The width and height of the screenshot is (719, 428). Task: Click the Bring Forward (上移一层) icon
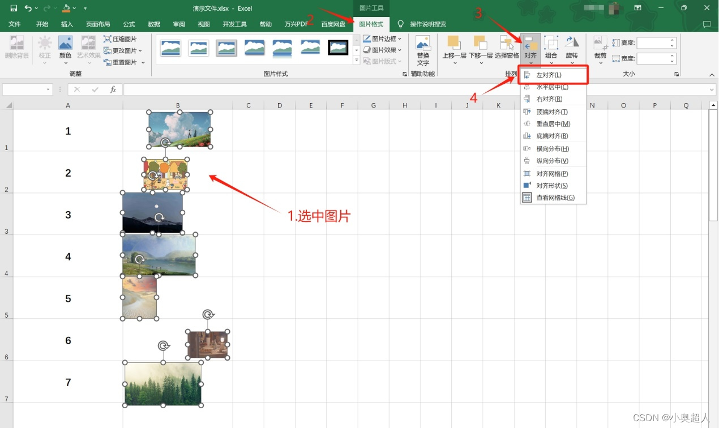[x=453, y=43]
